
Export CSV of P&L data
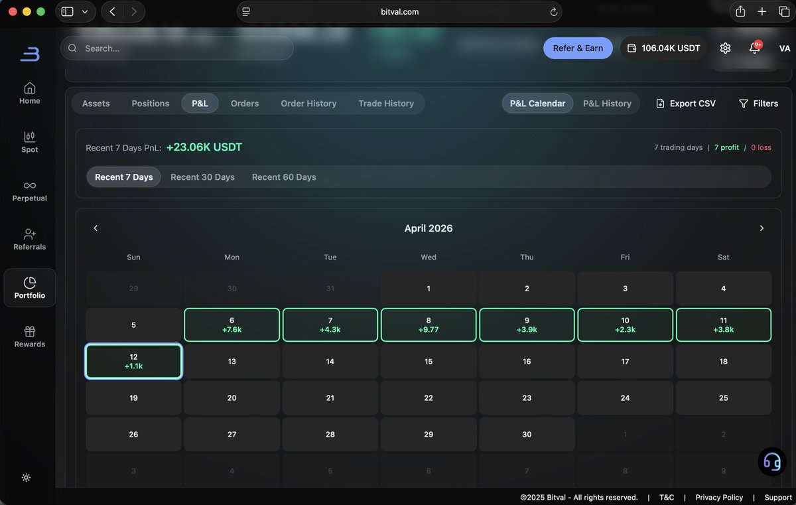(x=686, y=104)
